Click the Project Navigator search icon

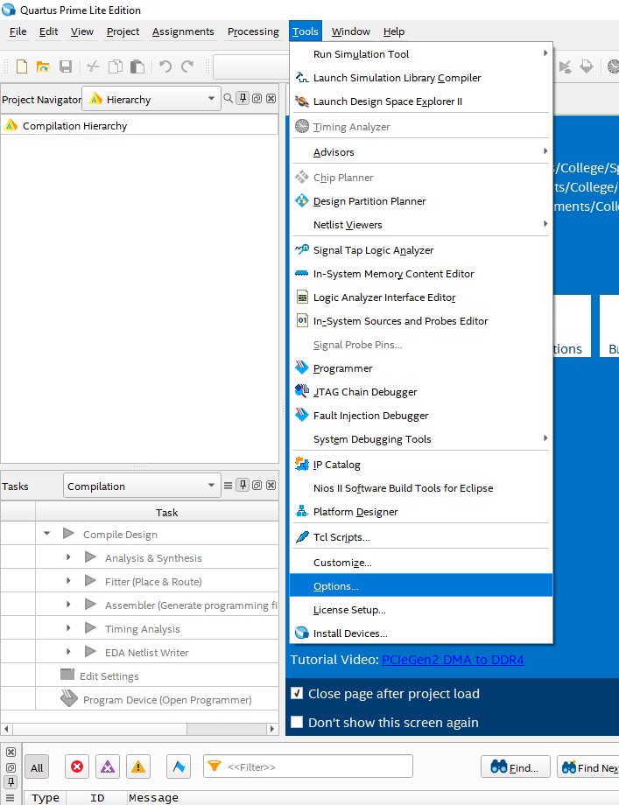pyautogui.click(x=229, y=98)
